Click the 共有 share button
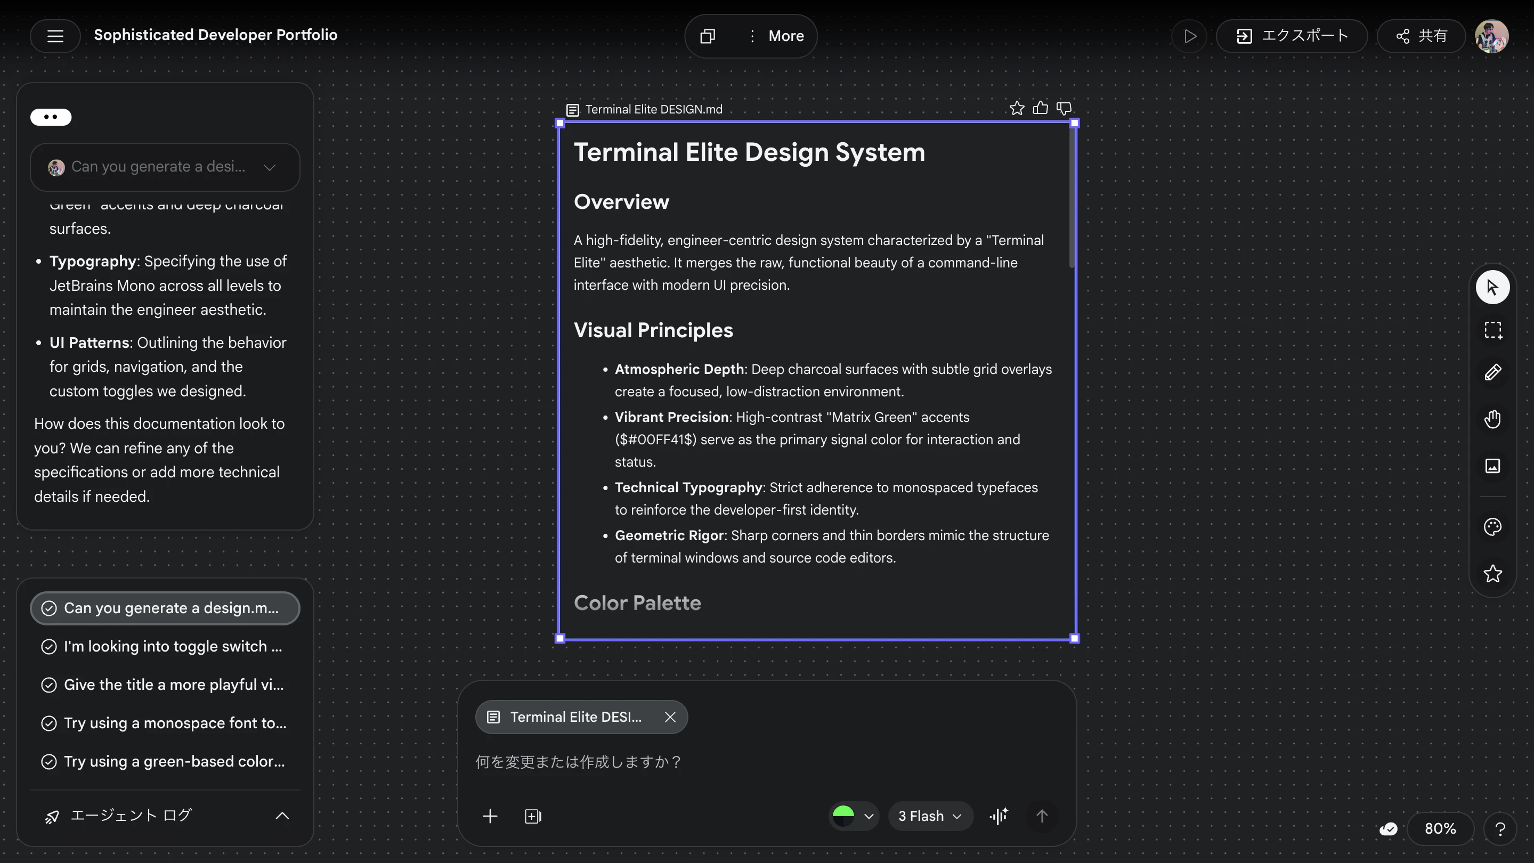 [x=1421, y=36]
